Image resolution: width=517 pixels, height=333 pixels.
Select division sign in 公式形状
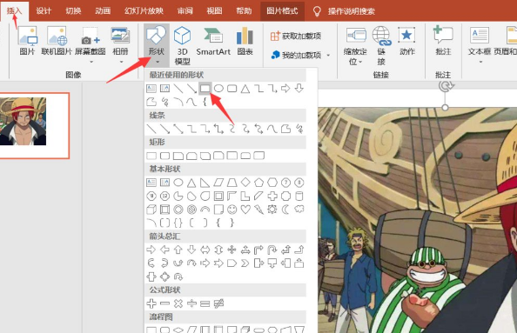coord(191,303)
